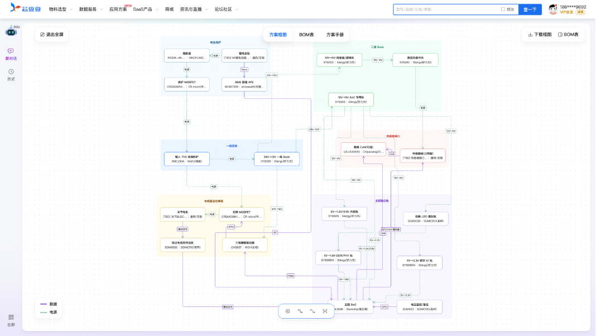Select the 24V→12V 一级 Buck block
This screenshot has width=596, height=336.
click(277, 159)
